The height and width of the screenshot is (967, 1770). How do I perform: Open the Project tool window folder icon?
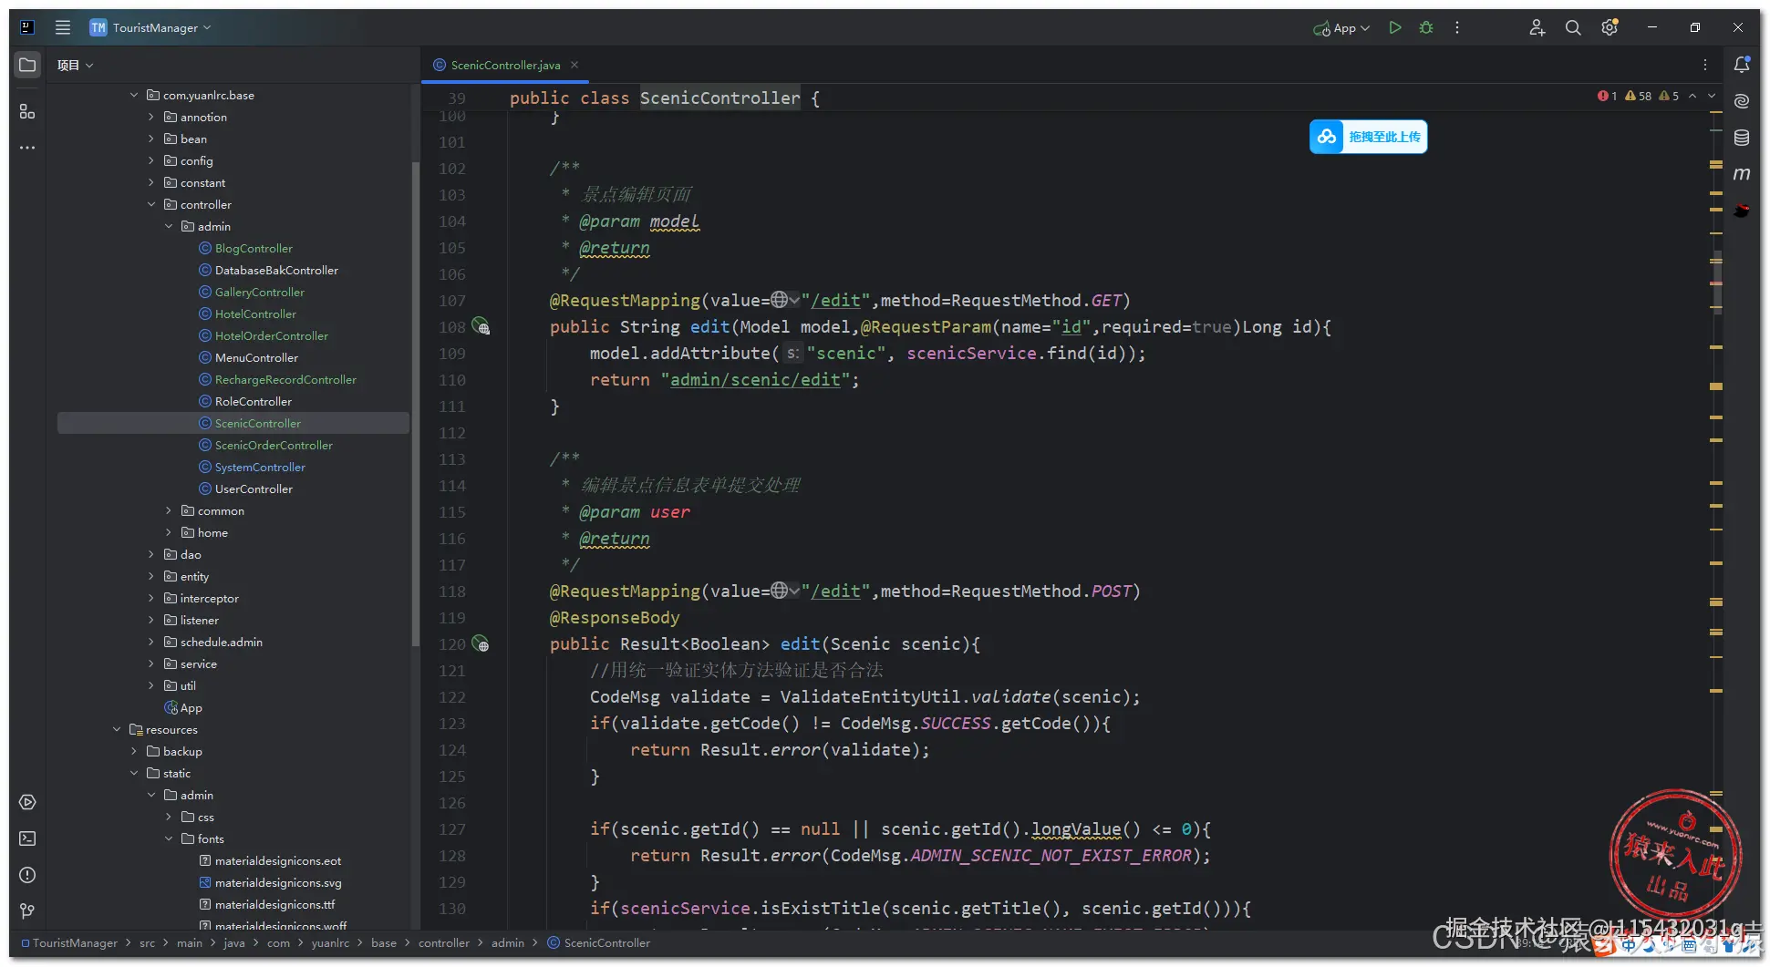pyautogui.click(x=27, y=65)
